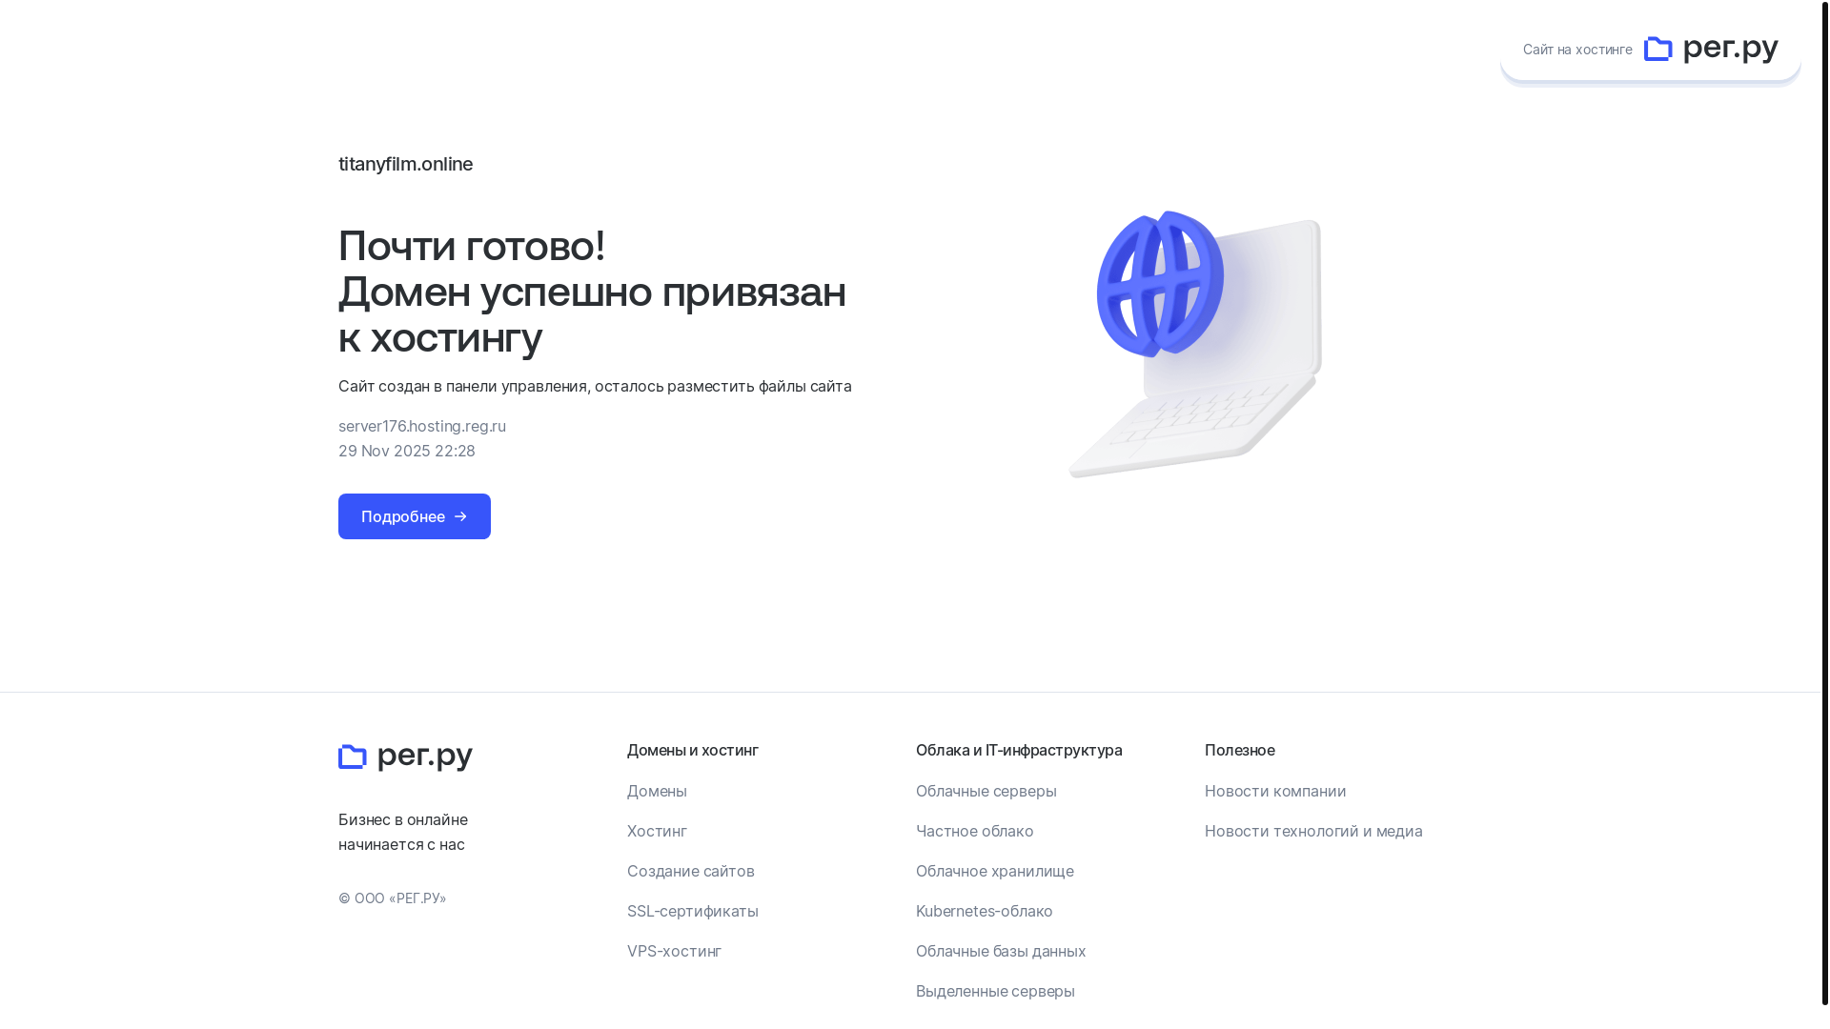The image size is (1830, 1029).
Task: Visit the Частное облако link
Action: click(x=974, y=831)
